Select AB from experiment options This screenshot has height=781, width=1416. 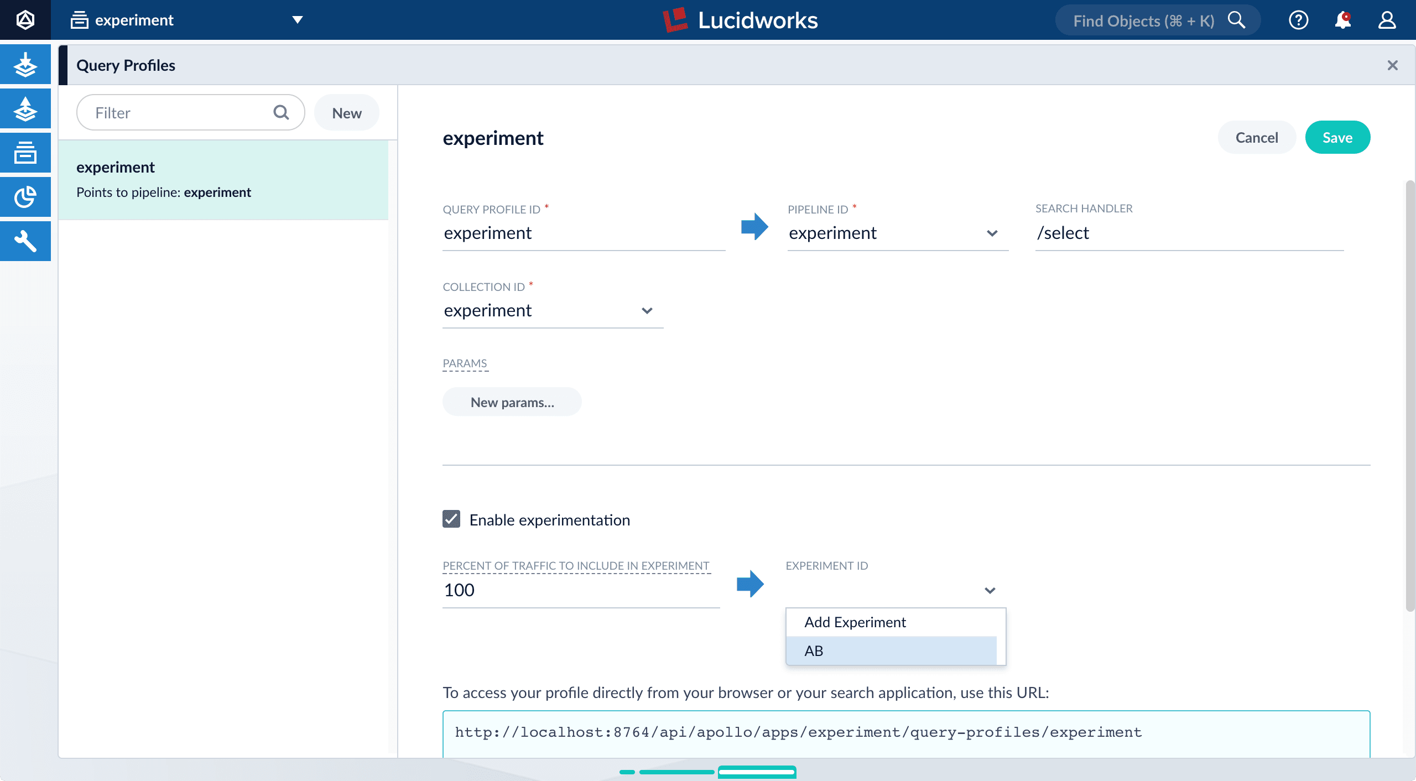[x=891, y=650]
